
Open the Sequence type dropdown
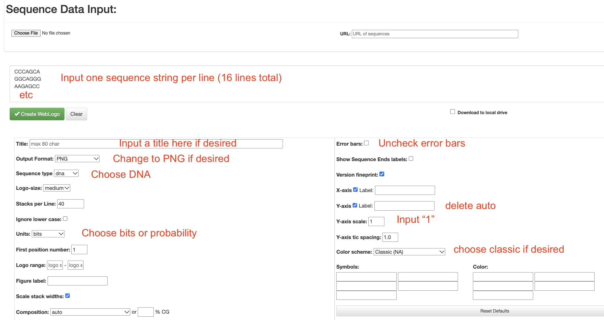pyautogui.click(x=66, y=173)
